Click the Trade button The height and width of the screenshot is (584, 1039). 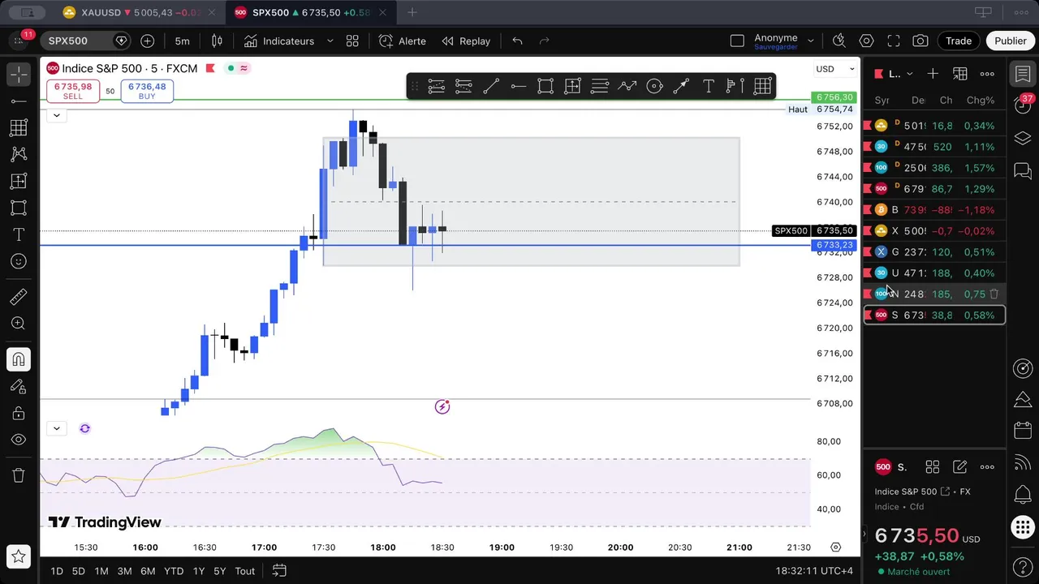tap(959, 41)
